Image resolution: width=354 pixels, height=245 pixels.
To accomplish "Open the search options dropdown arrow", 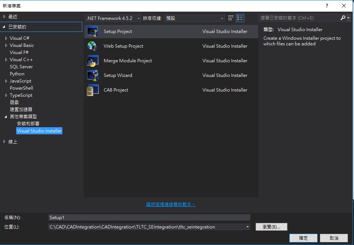I will click(x=348, y=18).
